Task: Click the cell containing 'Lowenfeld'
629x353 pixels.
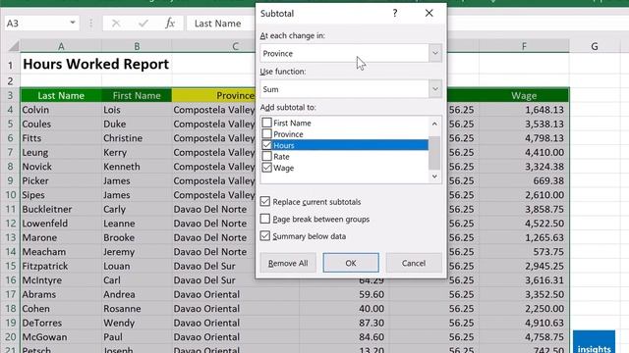Action: [x=61, y=224]
